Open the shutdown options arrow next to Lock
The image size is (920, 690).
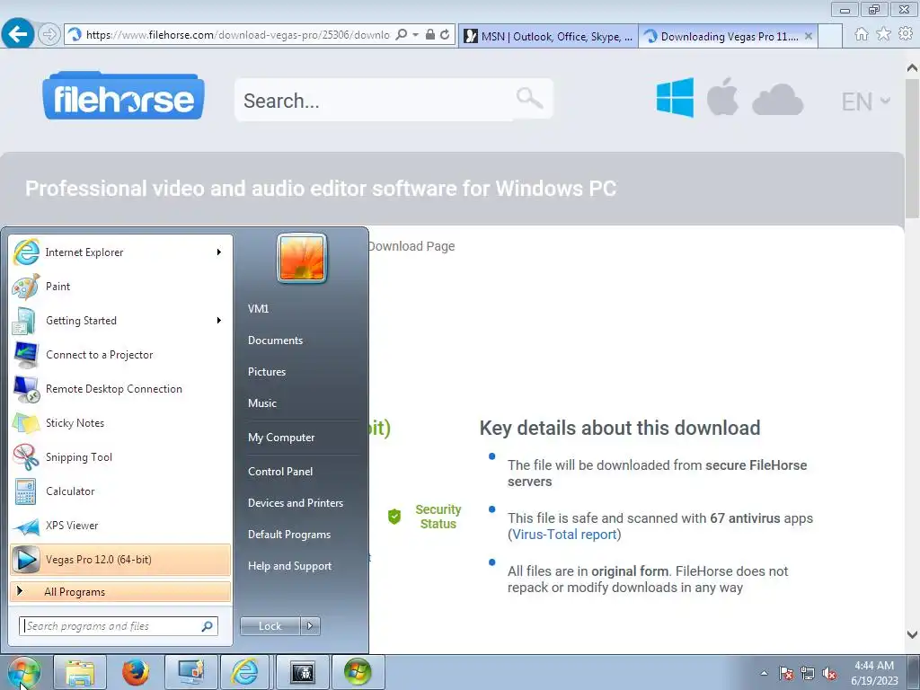pos(310,626)
